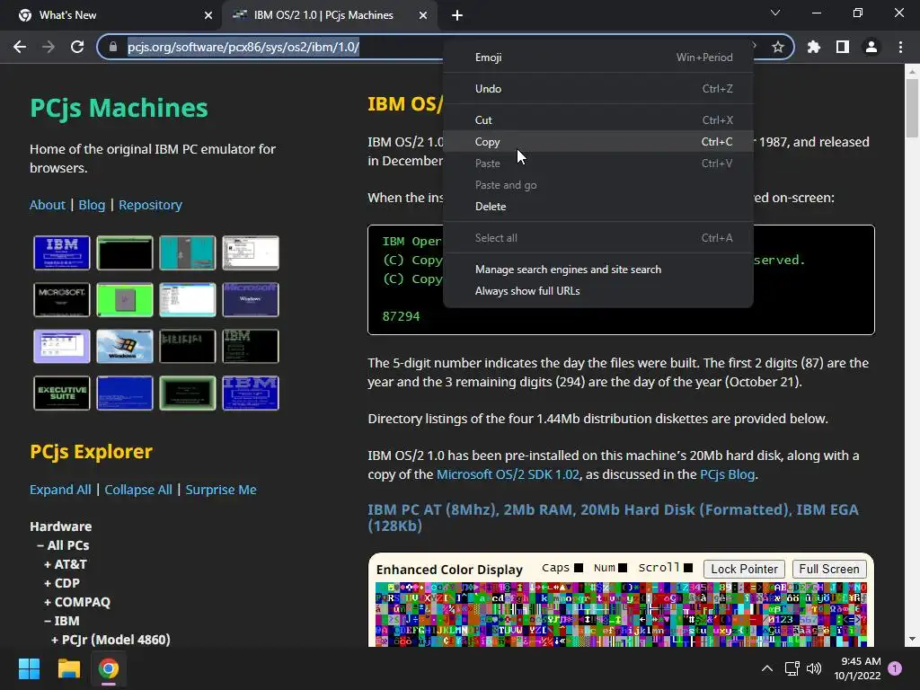This screenshot has height=690, width=920.
Task: Select Cut from the context menu
Action: coord(597,120)
